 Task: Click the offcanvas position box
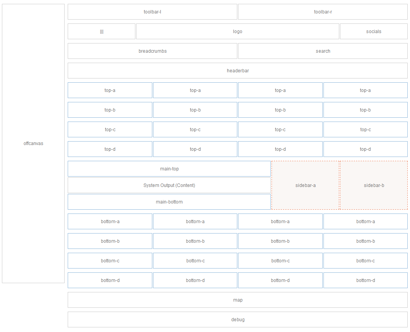33,143
